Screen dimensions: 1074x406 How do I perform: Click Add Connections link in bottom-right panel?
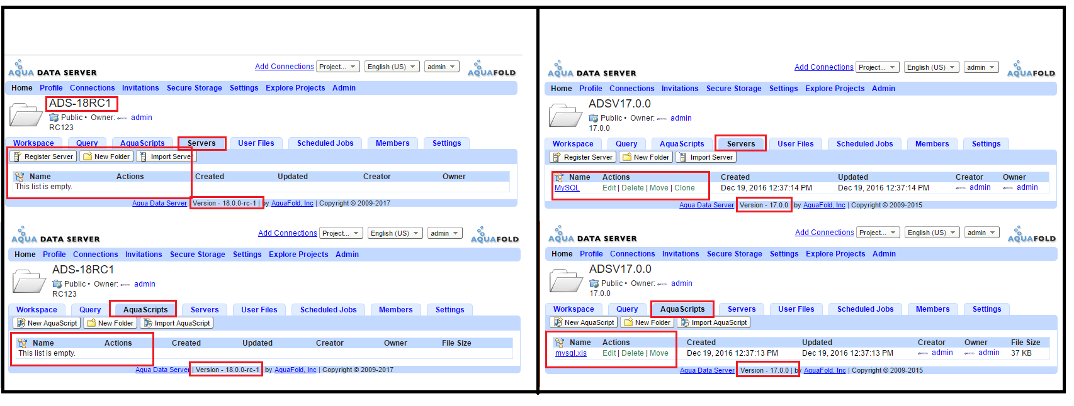click(825, 233)
